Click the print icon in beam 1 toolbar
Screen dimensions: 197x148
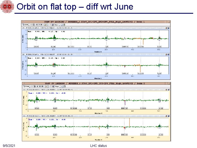point(64,25)
